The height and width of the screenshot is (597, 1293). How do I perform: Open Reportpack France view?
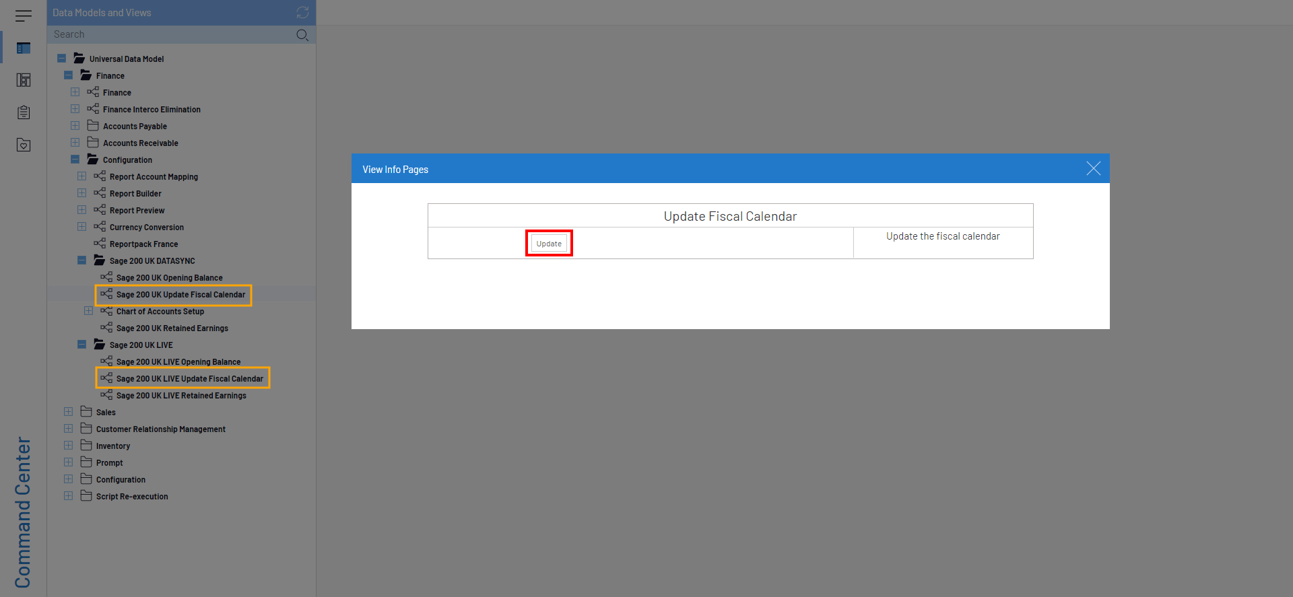(143, 244)
